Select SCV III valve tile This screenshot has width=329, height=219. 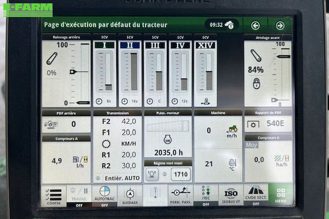[x=155, y=71]
